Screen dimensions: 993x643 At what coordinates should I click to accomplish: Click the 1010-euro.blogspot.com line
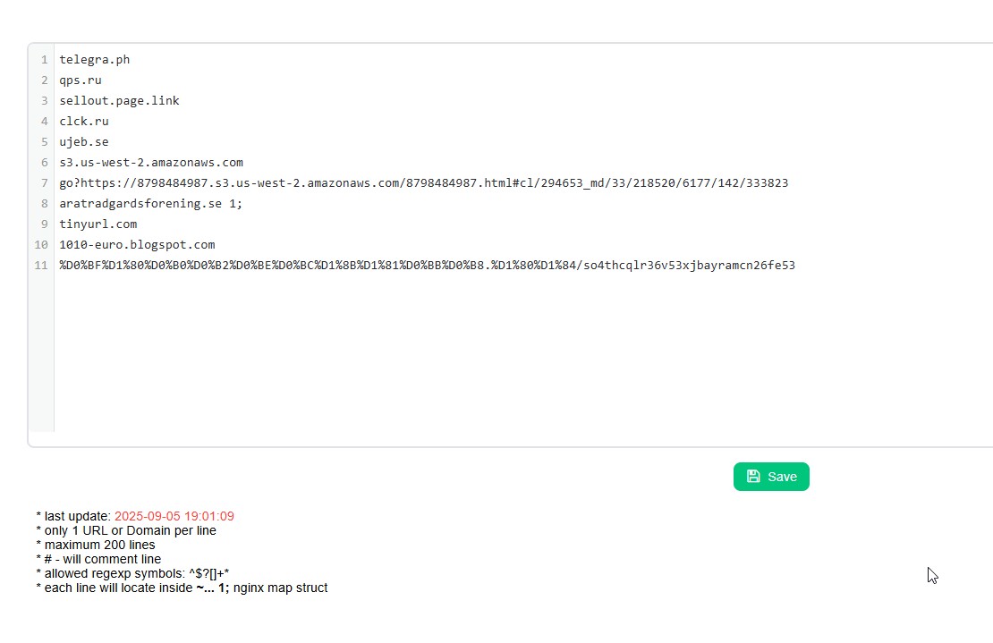pyautogui.click(x=137, y=245)
